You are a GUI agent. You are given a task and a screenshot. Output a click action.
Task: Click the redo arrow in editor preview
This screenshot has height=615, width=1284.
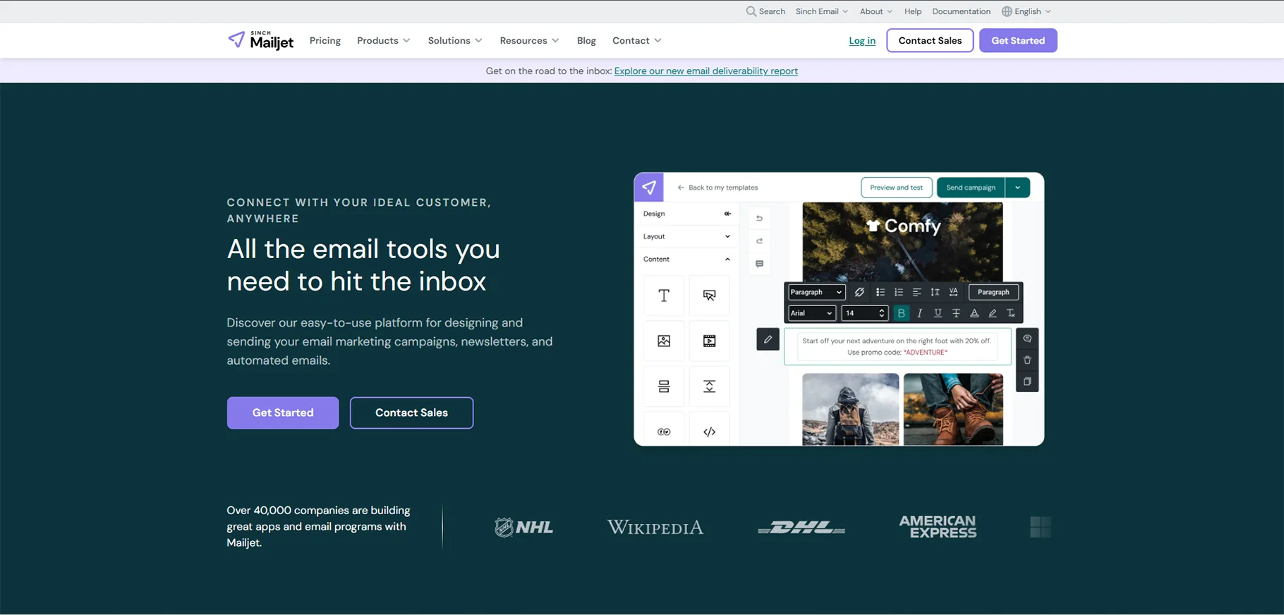(x=759, y=241)
